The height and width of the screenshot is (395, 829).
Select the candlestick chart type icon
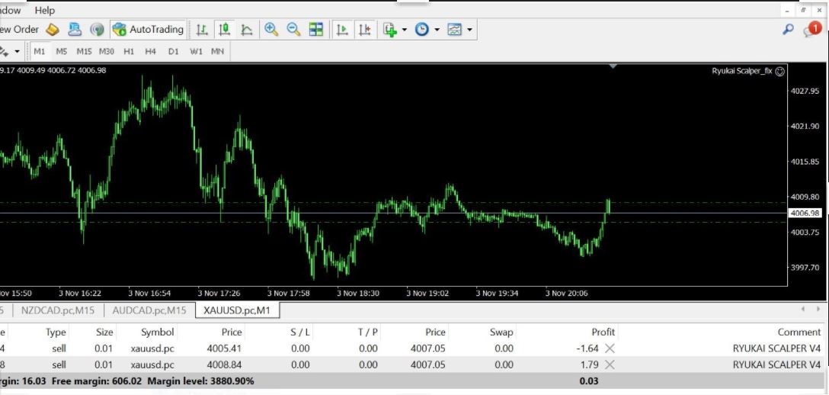pos(224,30)
